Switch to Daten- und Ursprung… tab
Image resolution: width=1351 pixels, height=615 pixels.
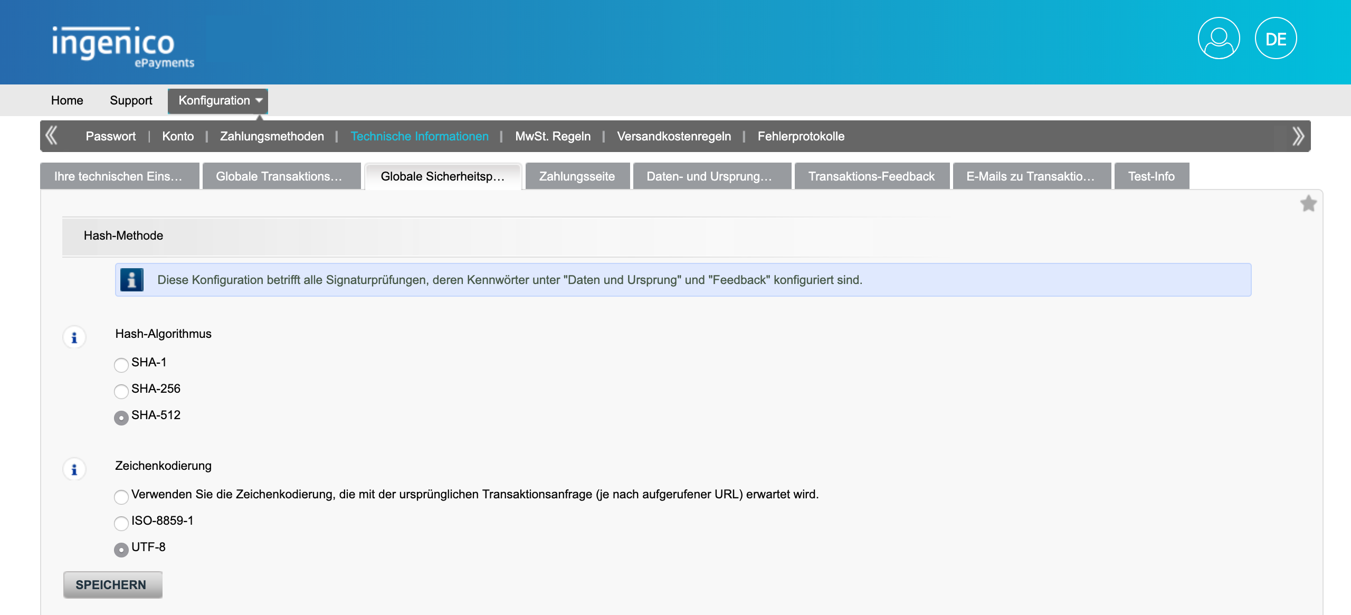[x=712, y=176]
